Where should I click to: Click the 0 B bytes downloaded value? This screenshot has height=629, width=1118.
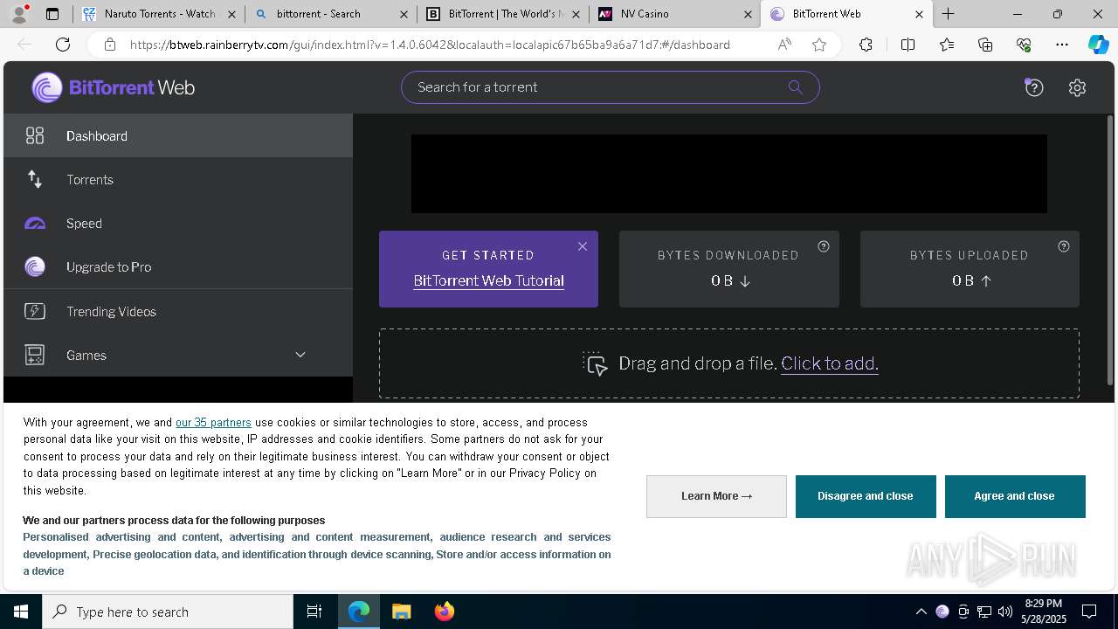click(x=730, y=280)
